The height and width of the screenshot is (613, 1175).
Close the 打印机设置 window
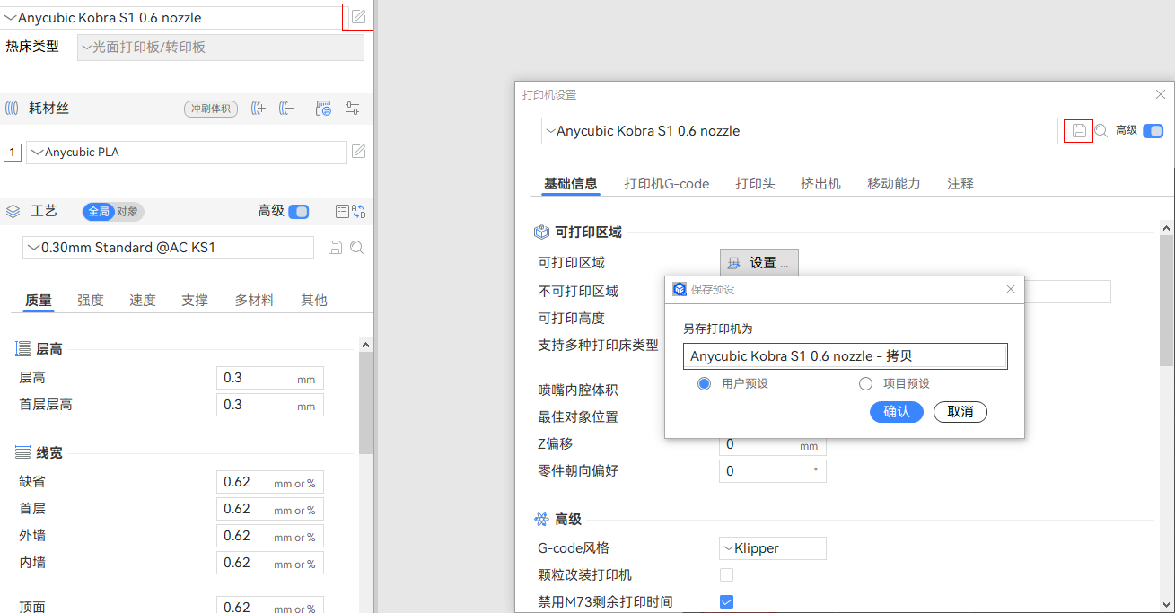coord(1161,94)
